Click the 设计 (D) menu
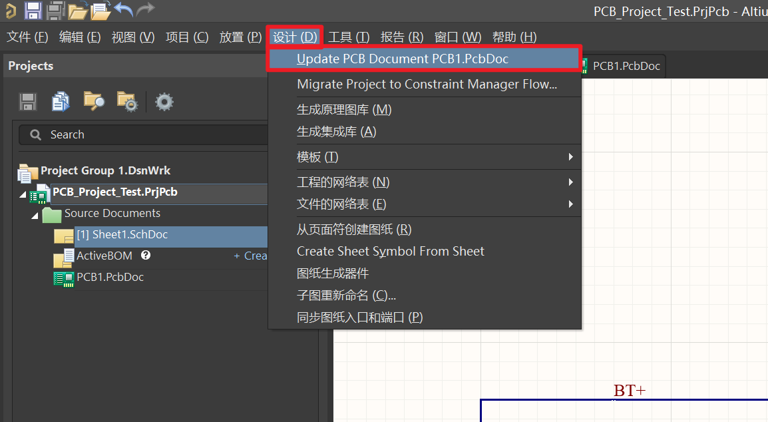The width and height of the screenshot is (768, 422). click(295, 37)
